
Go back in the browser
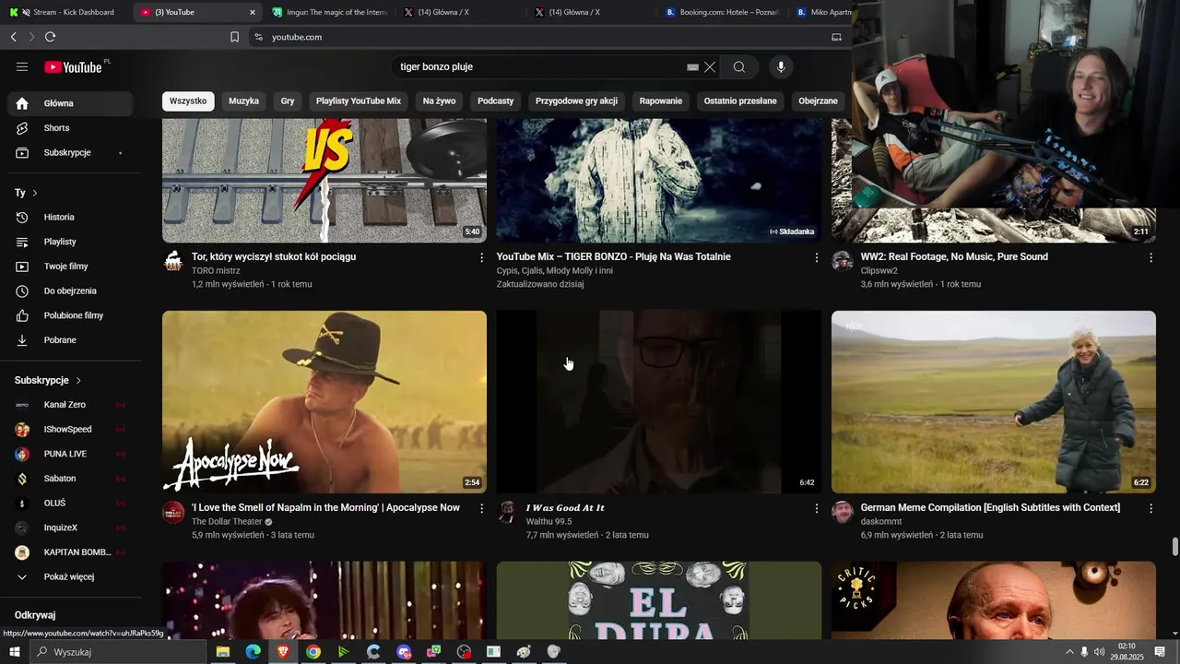tap(13, 37)
